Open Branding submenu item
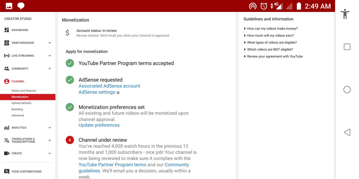The image size is (359, 179). coord(17,109)
